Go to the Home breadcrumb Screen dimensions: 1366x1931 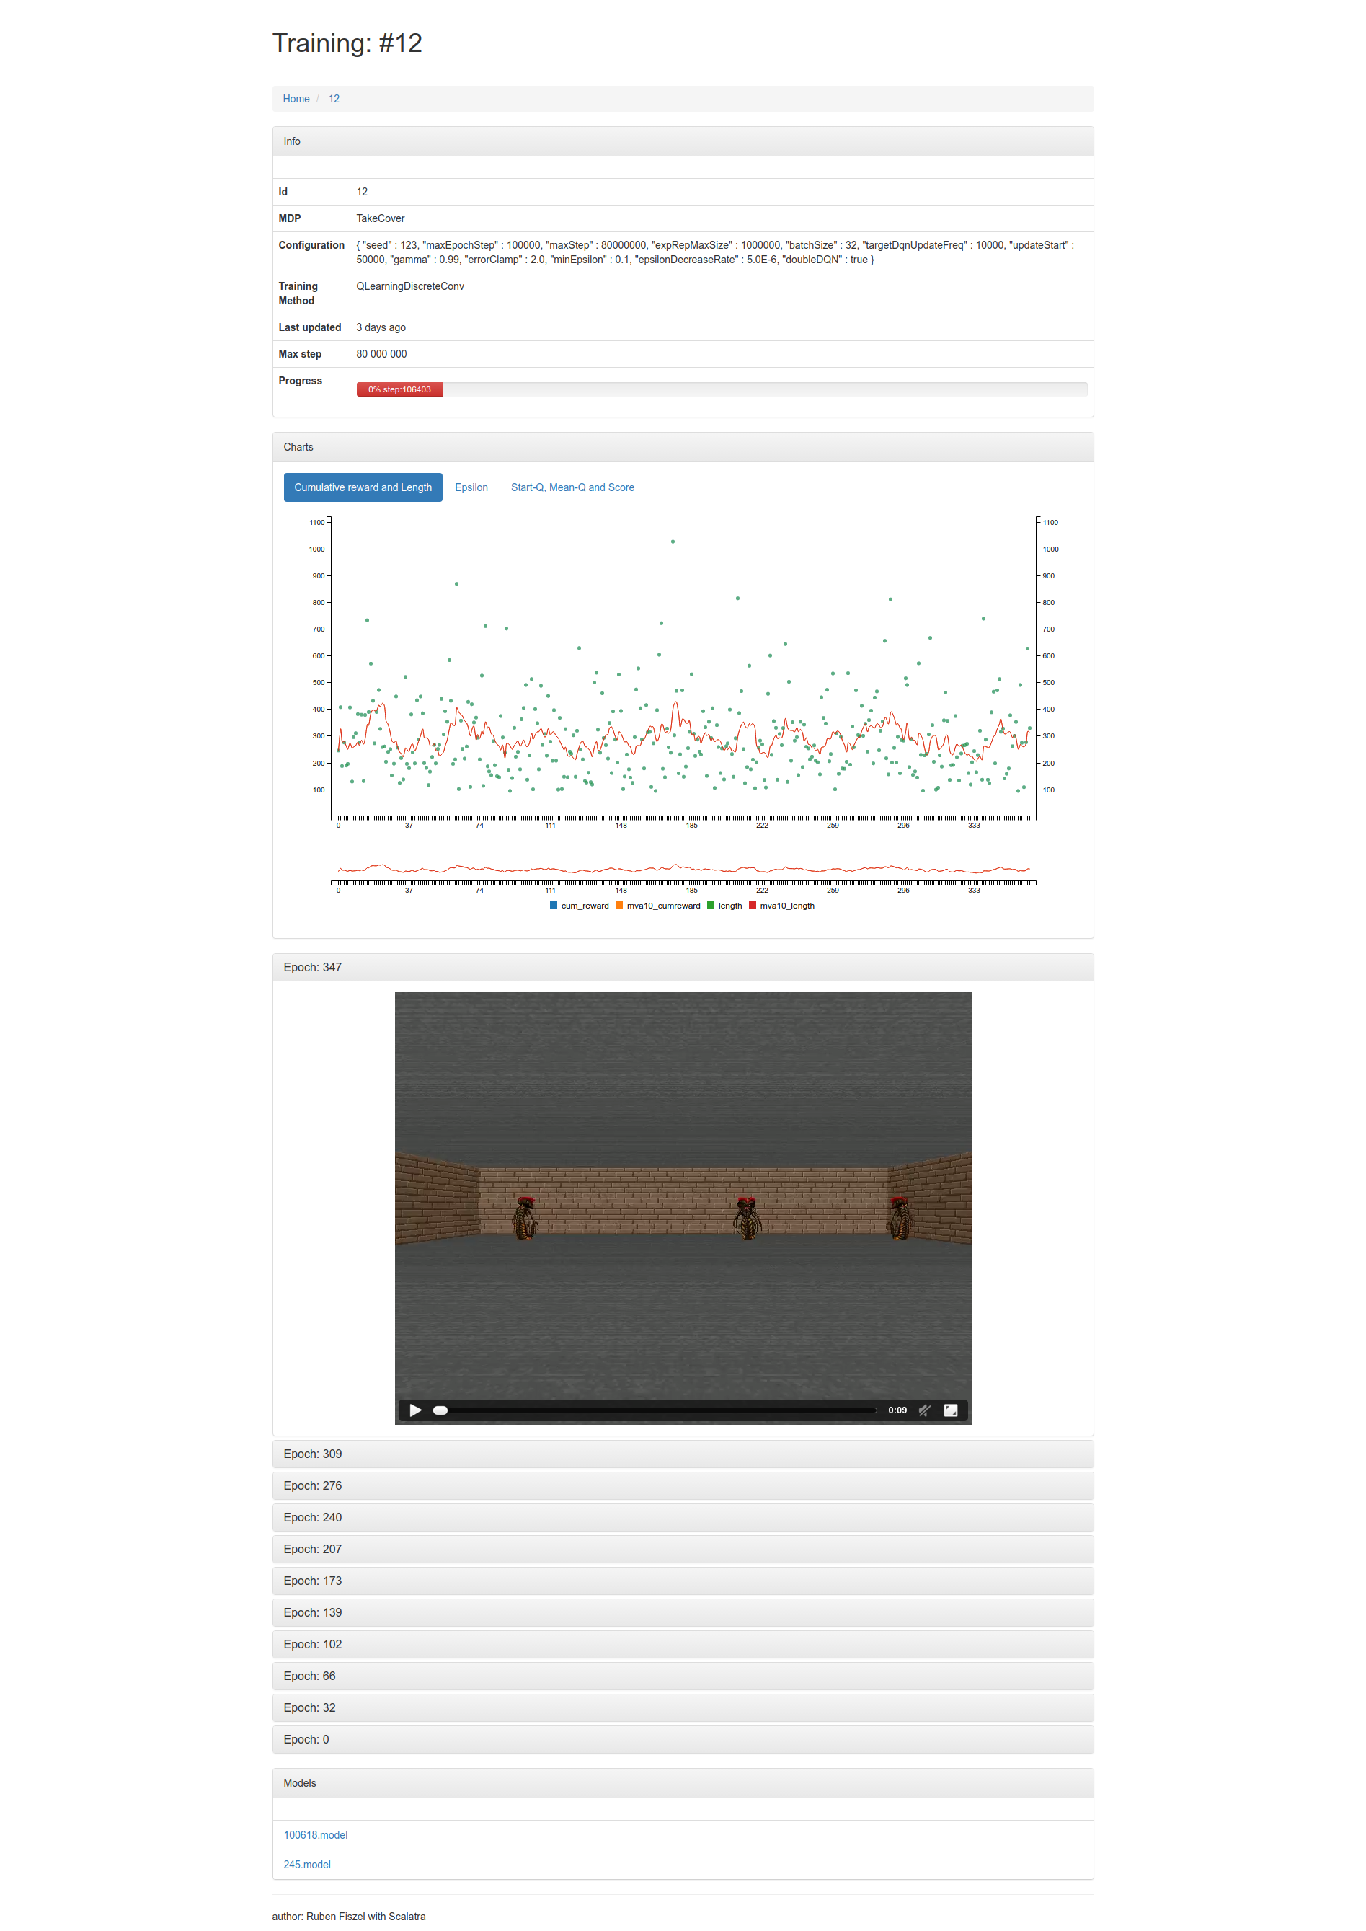click(296, 99)
